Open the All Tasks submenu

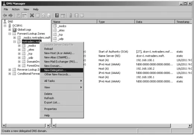(62, 81)
